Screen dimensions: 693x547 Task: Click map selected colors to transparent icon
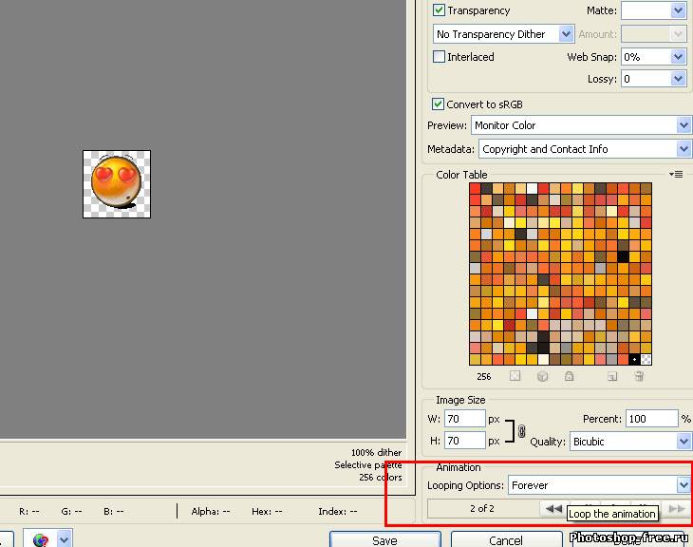pyautogui.click(x=515, y=377)
